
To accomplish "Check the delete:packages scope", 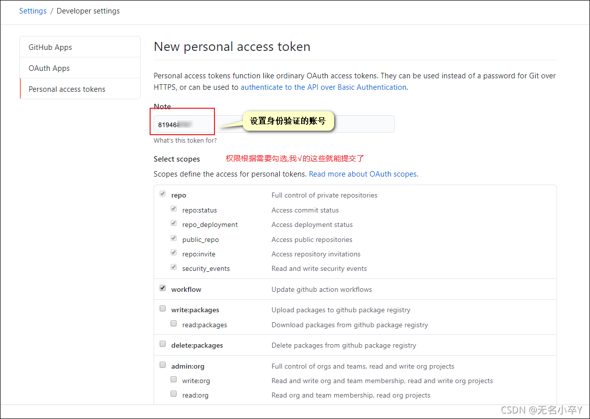I will [162, 343].
